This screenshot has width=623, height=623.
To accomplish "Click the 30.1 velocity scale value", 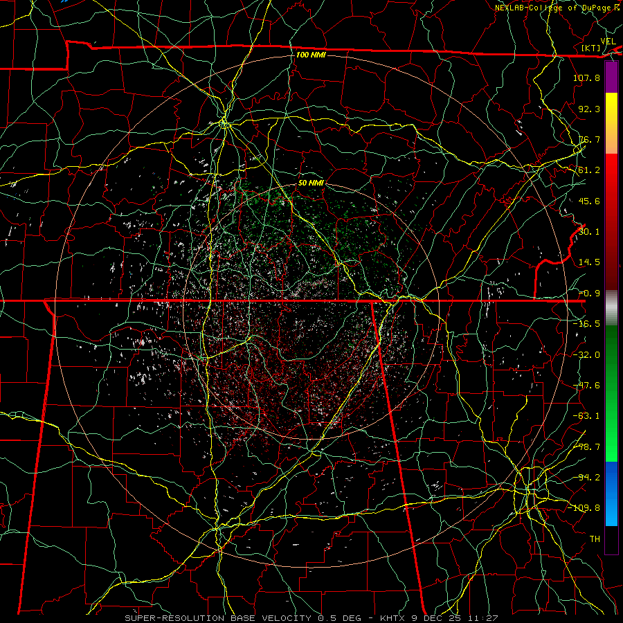I will [x=589, y=232].
